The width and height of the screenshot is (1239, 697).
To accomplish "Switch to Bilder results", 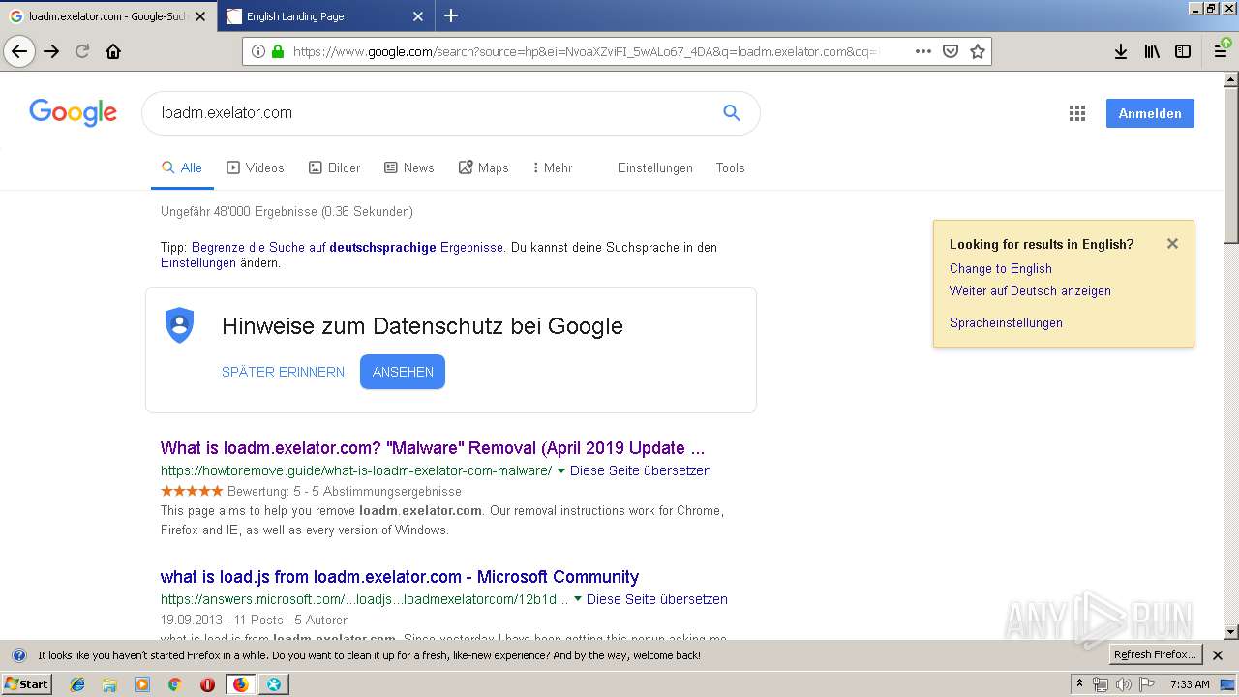I will pos(335,167).
